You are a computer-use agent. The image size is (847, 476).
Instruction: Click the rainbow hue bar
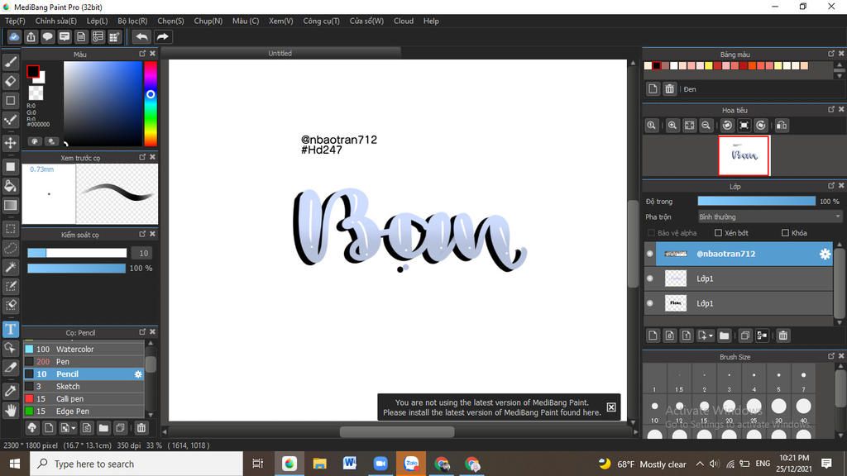tap(151, 103)
